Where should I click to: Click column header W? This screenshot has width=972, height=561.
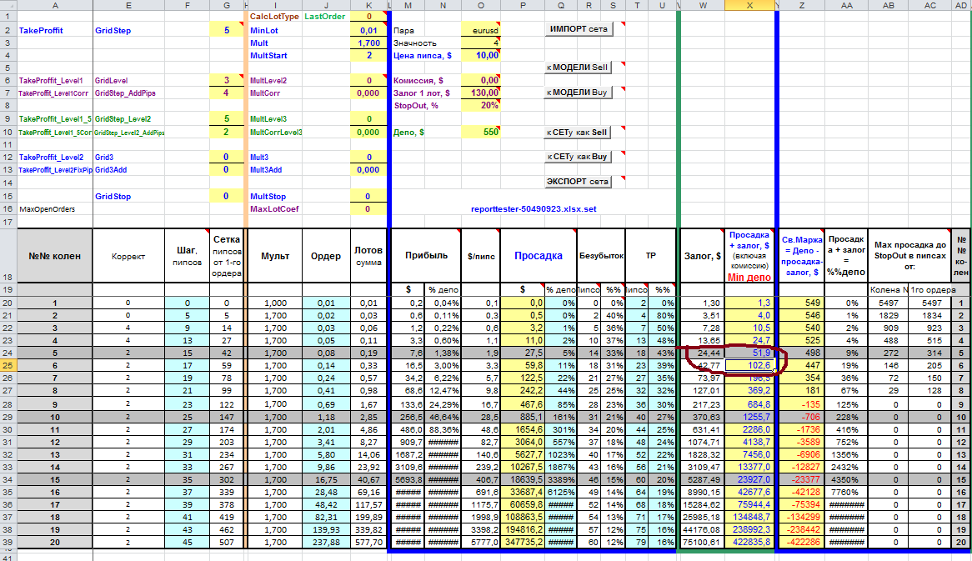tap(703, 5)
